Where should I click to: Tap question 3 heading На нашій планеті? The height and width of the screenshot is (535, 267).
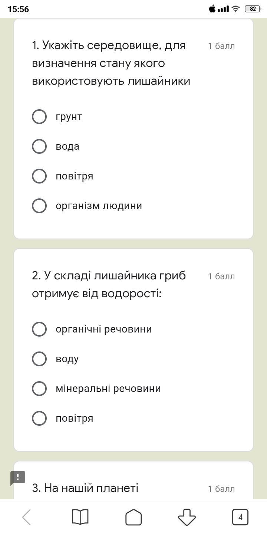tap(85, 488)
